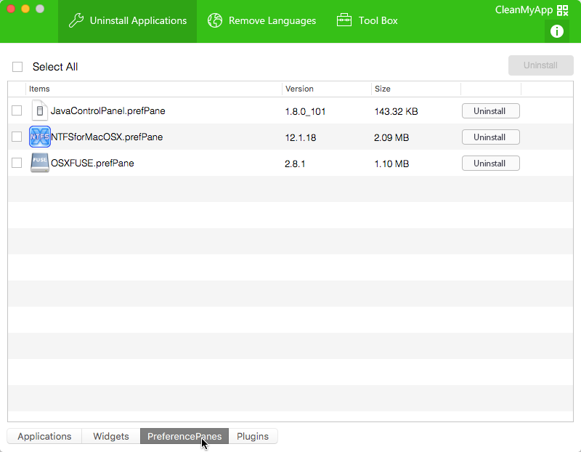Select the OSXFUSE.prefPane checkbox
This screenshot has height=452, width=581.
[x=17, y=163]
